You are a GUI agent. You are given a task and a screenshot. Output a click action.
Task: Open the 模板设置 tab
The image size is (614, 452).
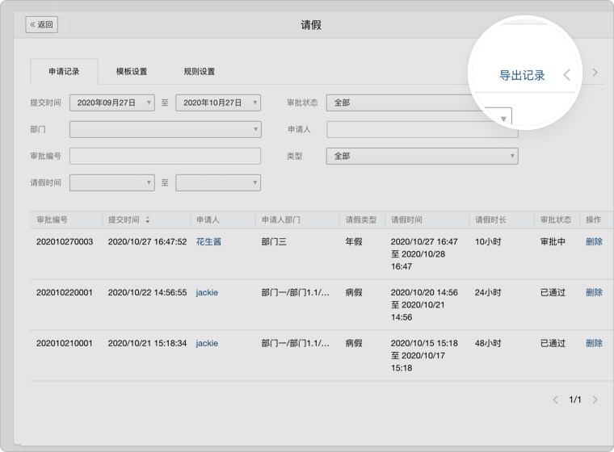click(132, 71)
